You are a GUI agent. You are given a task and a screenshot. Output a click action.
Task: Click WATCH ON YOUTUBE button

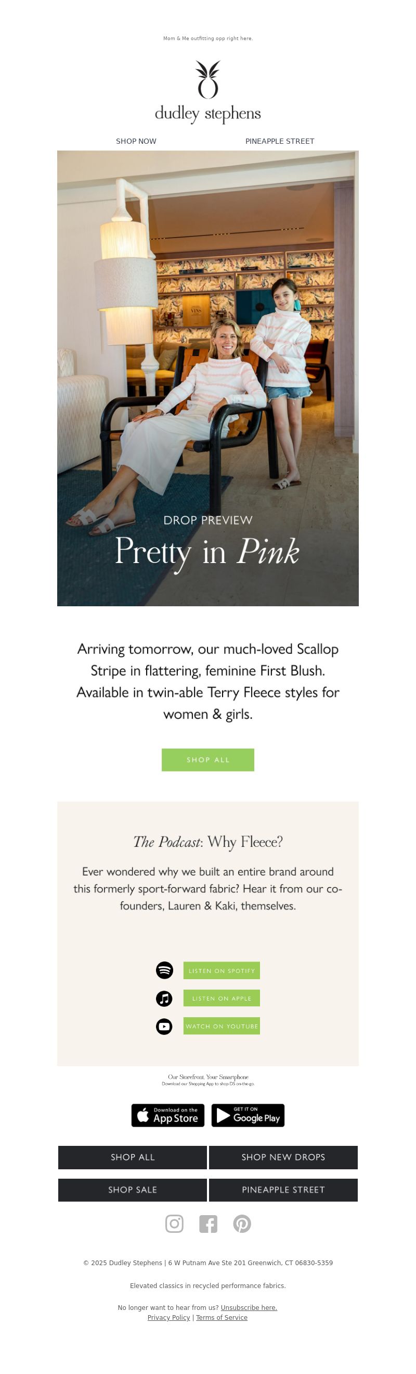222,1026
